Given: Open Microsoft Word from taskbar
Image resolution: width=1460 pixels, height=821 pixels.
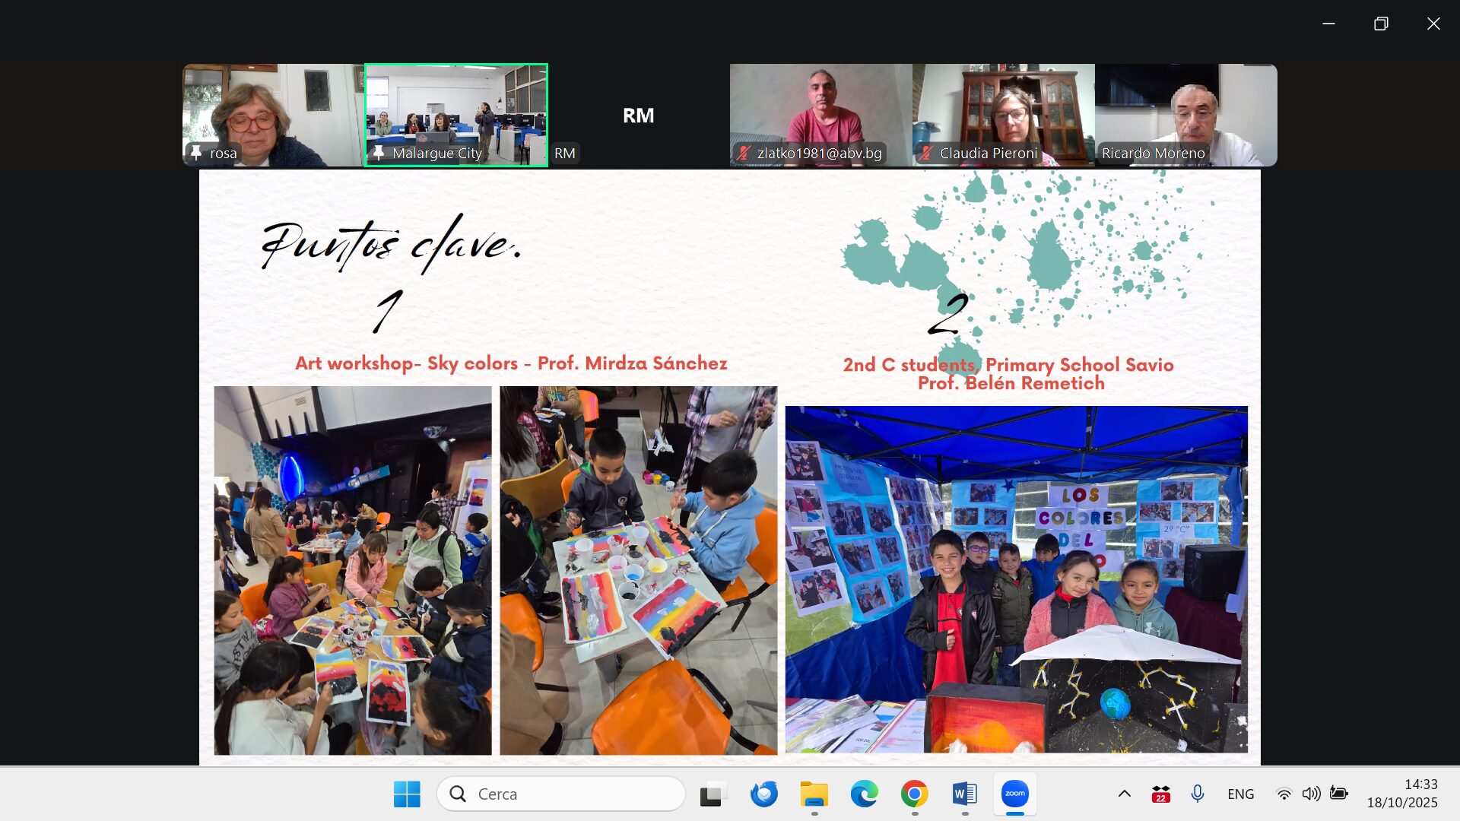Looking at the screenshot, I should (x=964, y=794).
